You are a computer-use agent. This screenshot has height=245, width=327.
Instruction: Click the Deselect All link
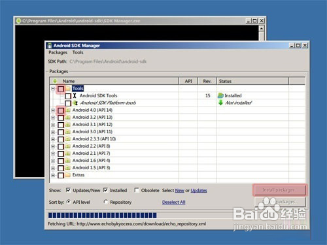pyautogui.click(x=174, y=202)
